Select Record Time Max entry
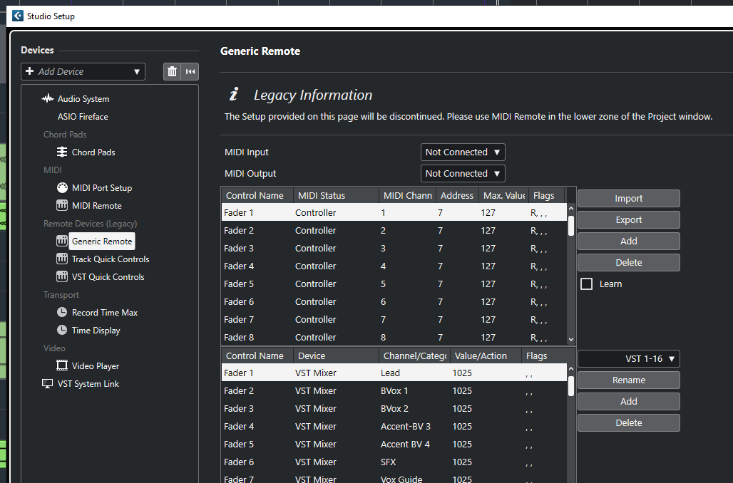Screen dimensions: 733x483 point(105,312)
